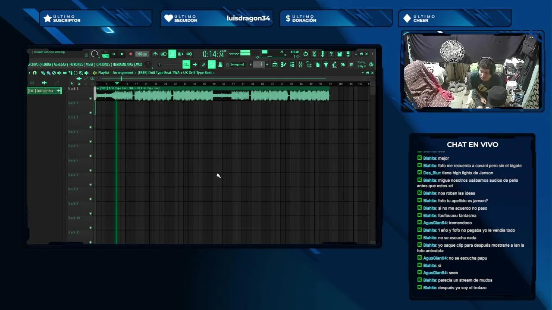Toggle loop recording icon
The image size is (552, 310).
pos(189,54)
